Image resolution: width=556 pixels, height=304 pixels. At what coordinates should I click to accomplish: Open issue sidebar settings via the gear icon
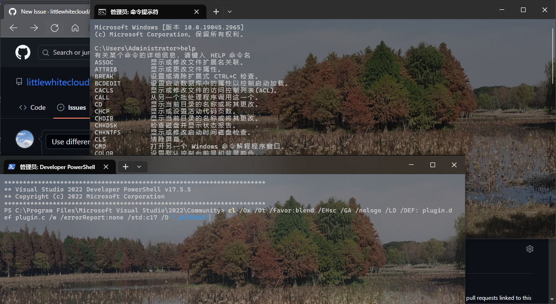point(530,249)
